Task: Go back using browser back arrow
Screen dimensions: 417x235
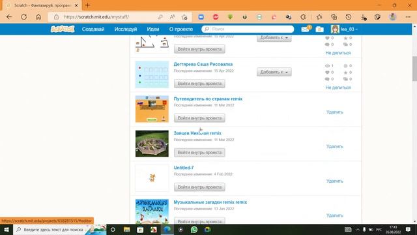Action: point(9,17)
